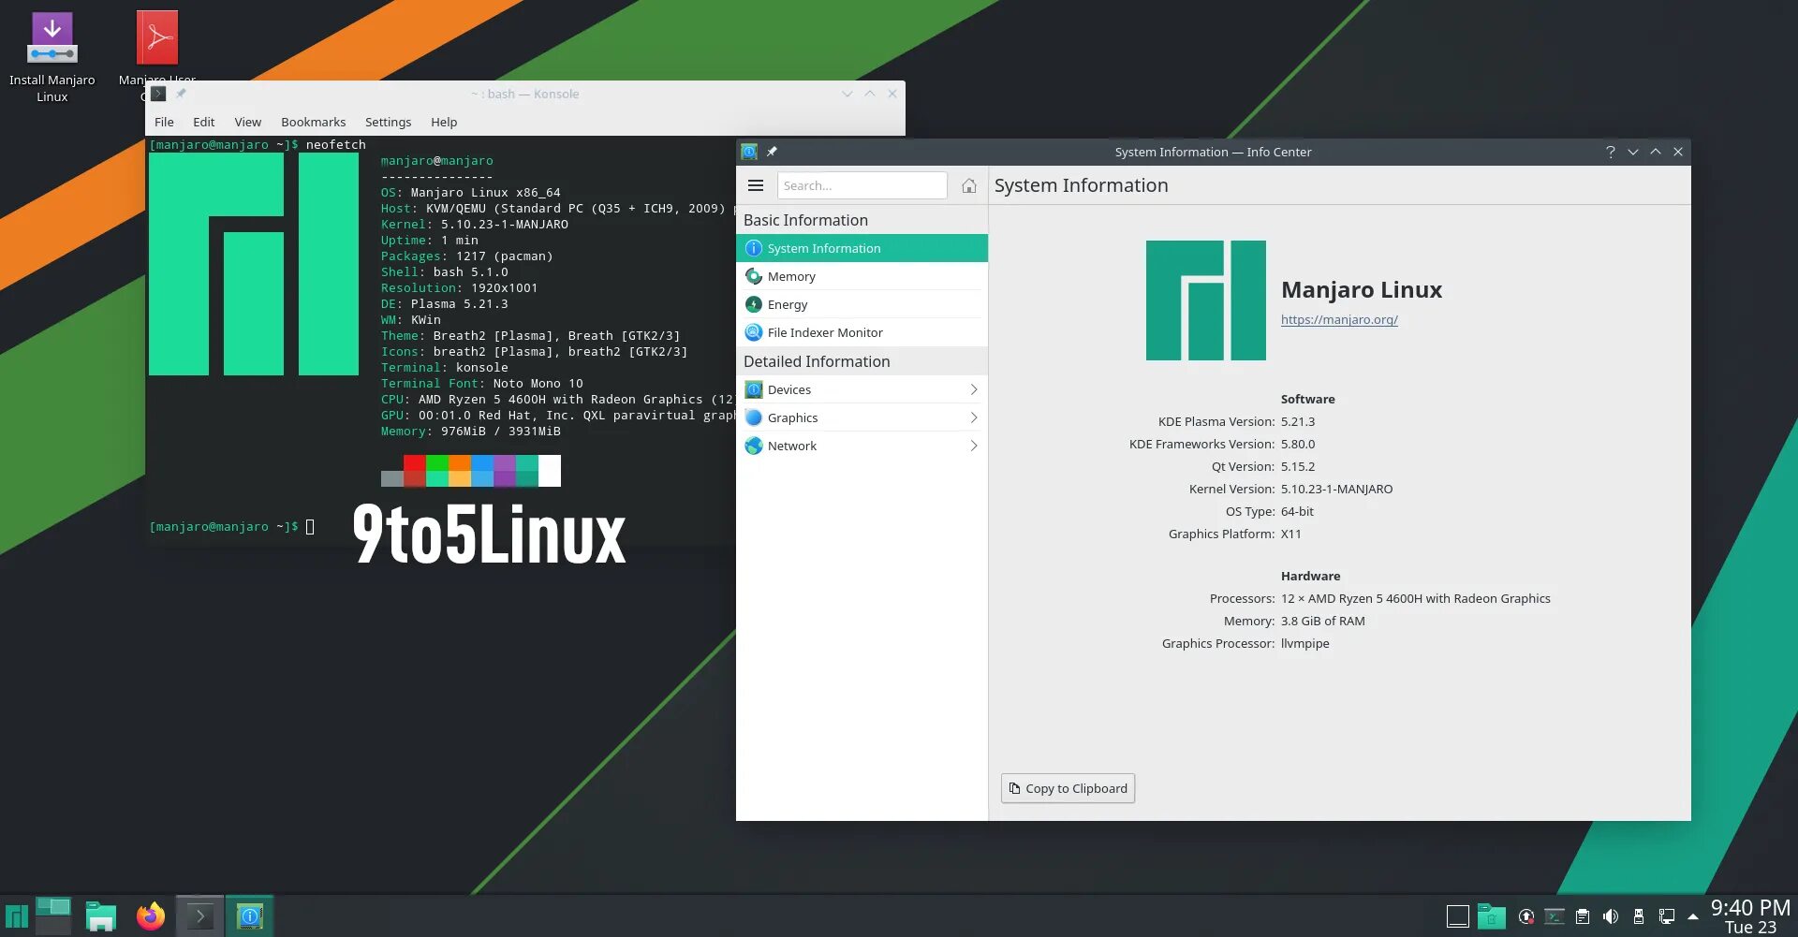
Task: Click the Graphics Processor value llvmpipe
Action: 1305,643
